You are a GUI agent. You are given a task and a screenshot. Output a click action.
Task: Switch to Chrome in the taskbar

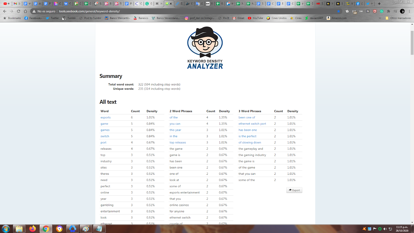[46, 229]
